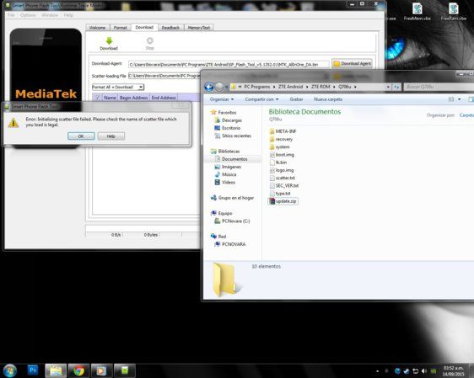The height and width of the screenshot is (378, 474).
Task: Click the volume speaker tray icon
Action: [424, 371]
